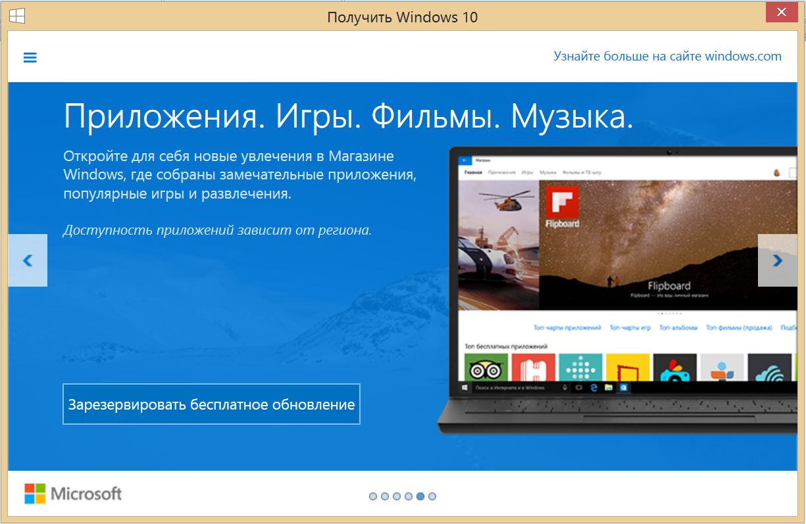Select the second slide indicator dot
Image resolution: width=806 pixels, height=524 pixels.
385,496
